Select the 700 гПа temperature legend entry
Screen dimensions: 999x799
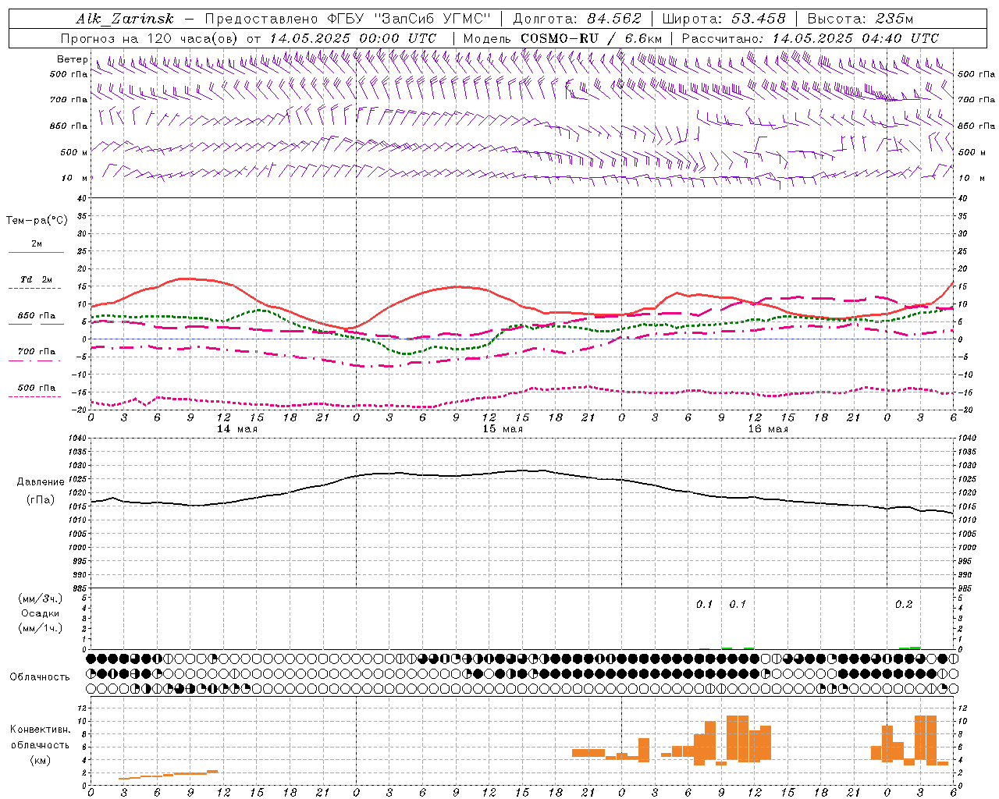(x=37, y=352)
